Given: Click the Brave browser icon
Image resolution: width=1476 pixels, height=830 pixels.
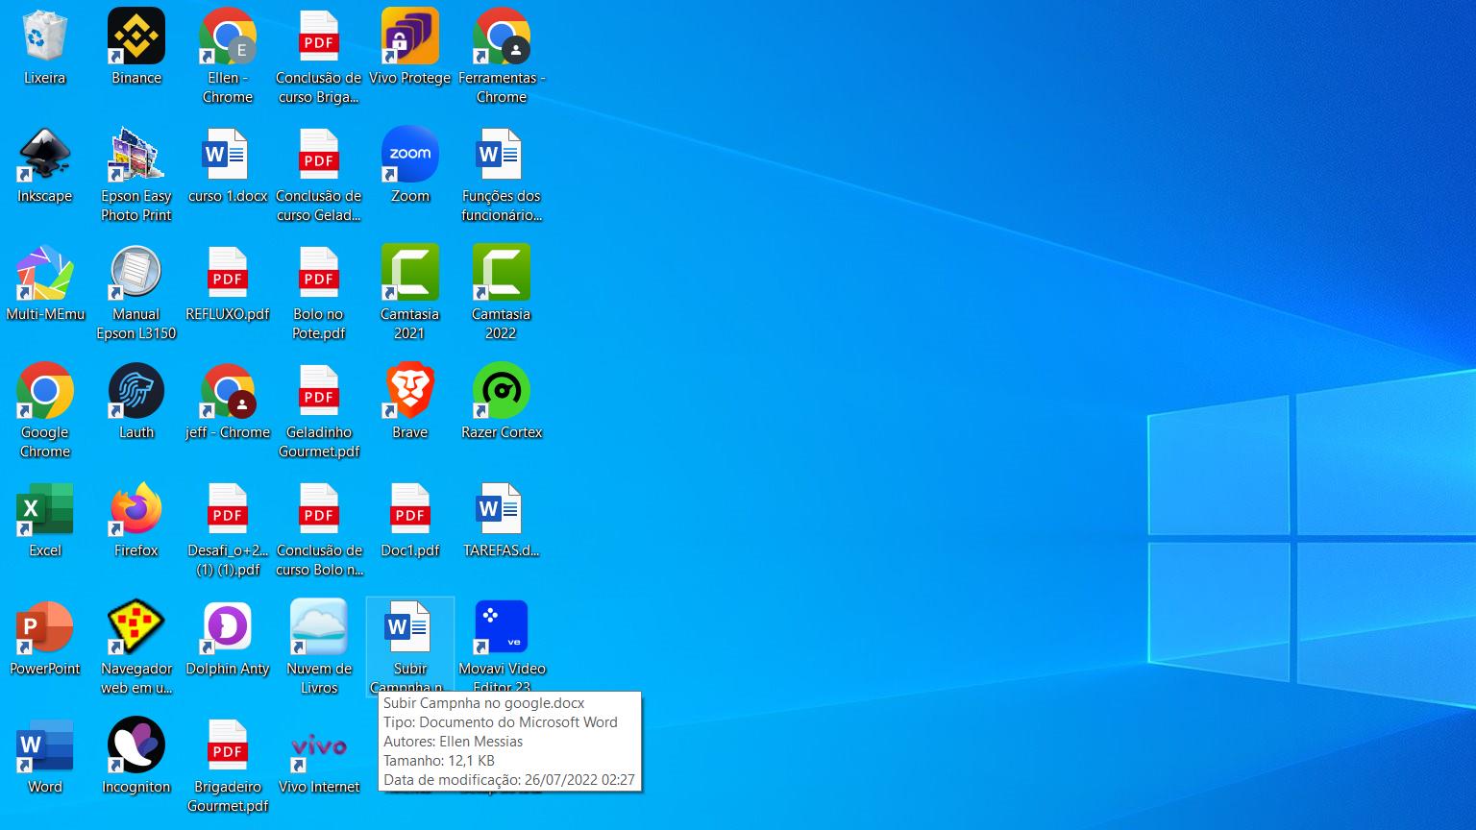Looking at the screenshot, I should pos(410,391).
